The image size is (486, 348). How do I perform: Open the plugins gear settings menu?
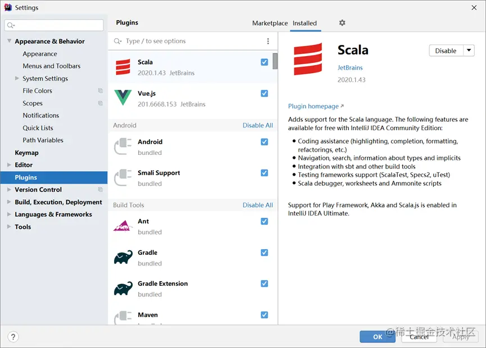pyautogui.click(x=342, y=22)
